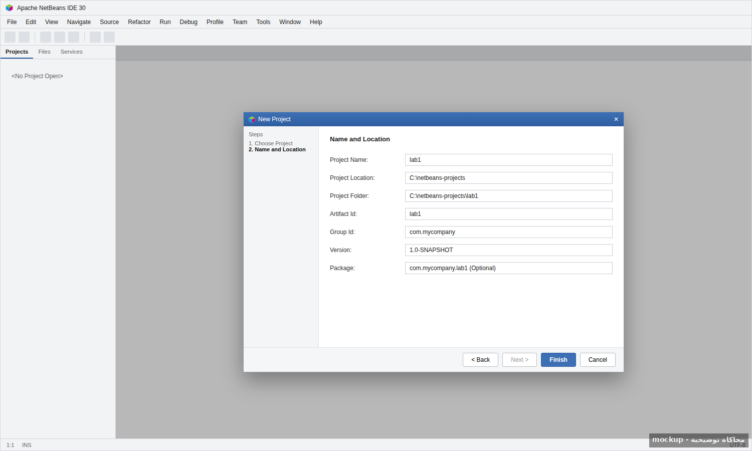Click the NetBeans cube logo in the main title bar

point(9,8)
